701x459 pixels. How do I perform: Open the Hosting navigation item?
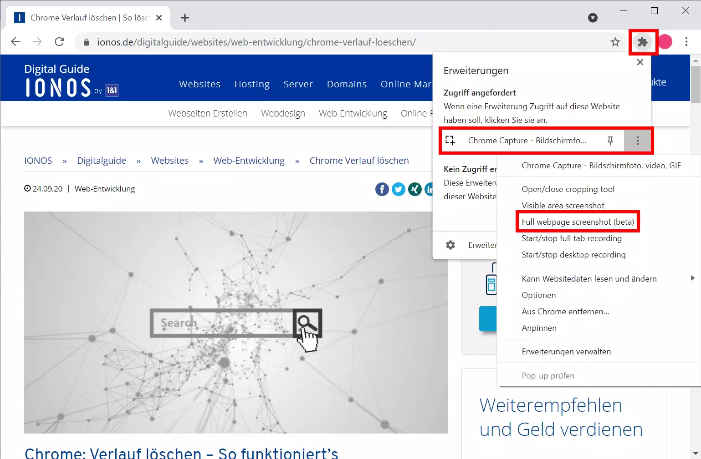[x=252, y=84]
